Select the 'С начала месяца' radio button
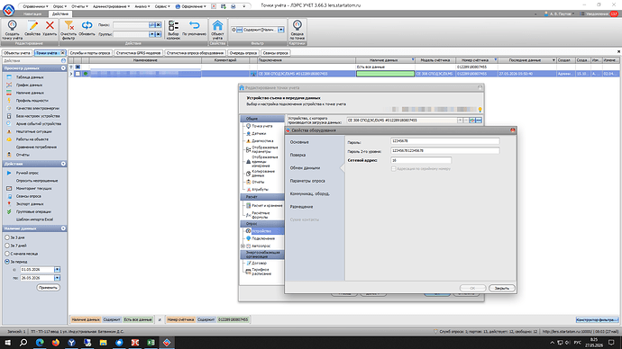The height and width of the screenshot is (349, 622). [7, 254]
